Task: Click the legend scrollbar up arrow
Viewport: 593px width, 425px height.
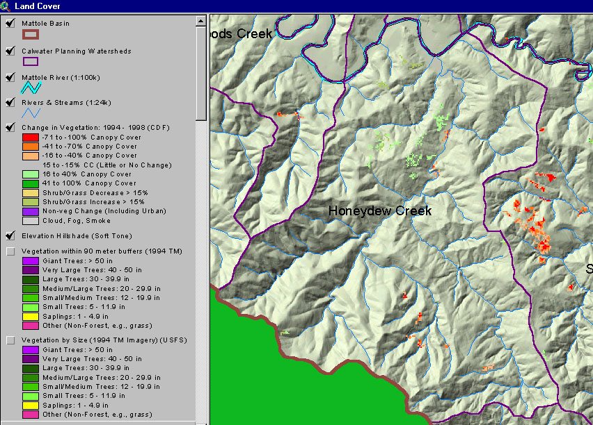Action: [x=201, y=21]
